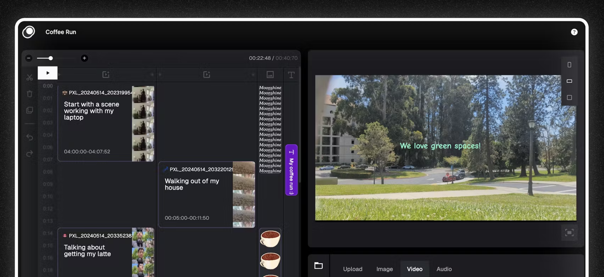
Task: Click the 04:00:00-04:07:52 clip time range
Action: 87,151
